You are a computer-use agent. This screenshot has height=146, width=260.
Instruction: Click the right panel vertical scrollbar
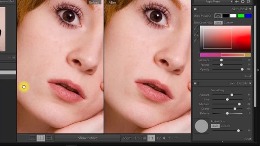[x=256, y=56]
